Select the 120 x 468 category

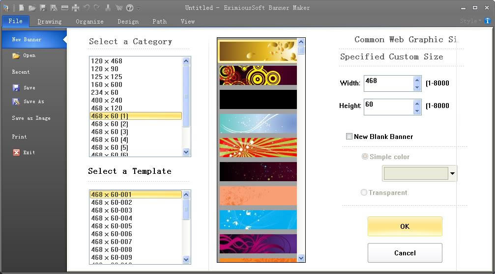(x=136, y=61)
